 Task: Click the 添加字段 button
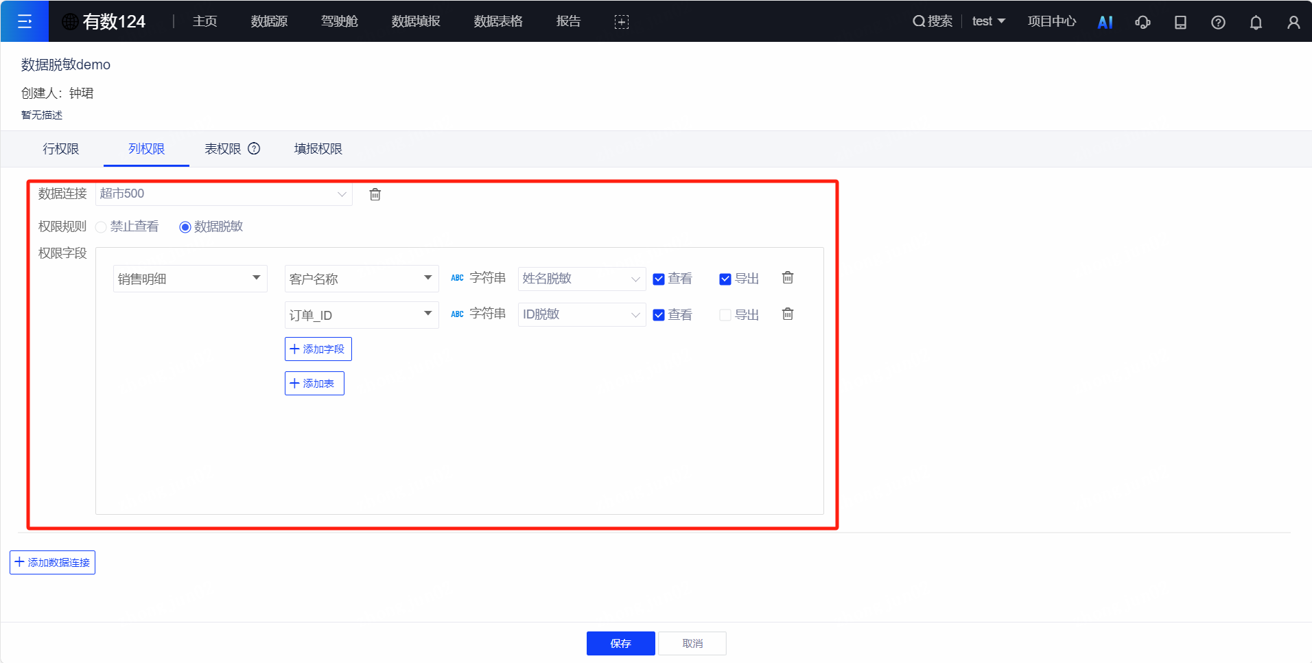pyautogui.click(x=318, y=349)
